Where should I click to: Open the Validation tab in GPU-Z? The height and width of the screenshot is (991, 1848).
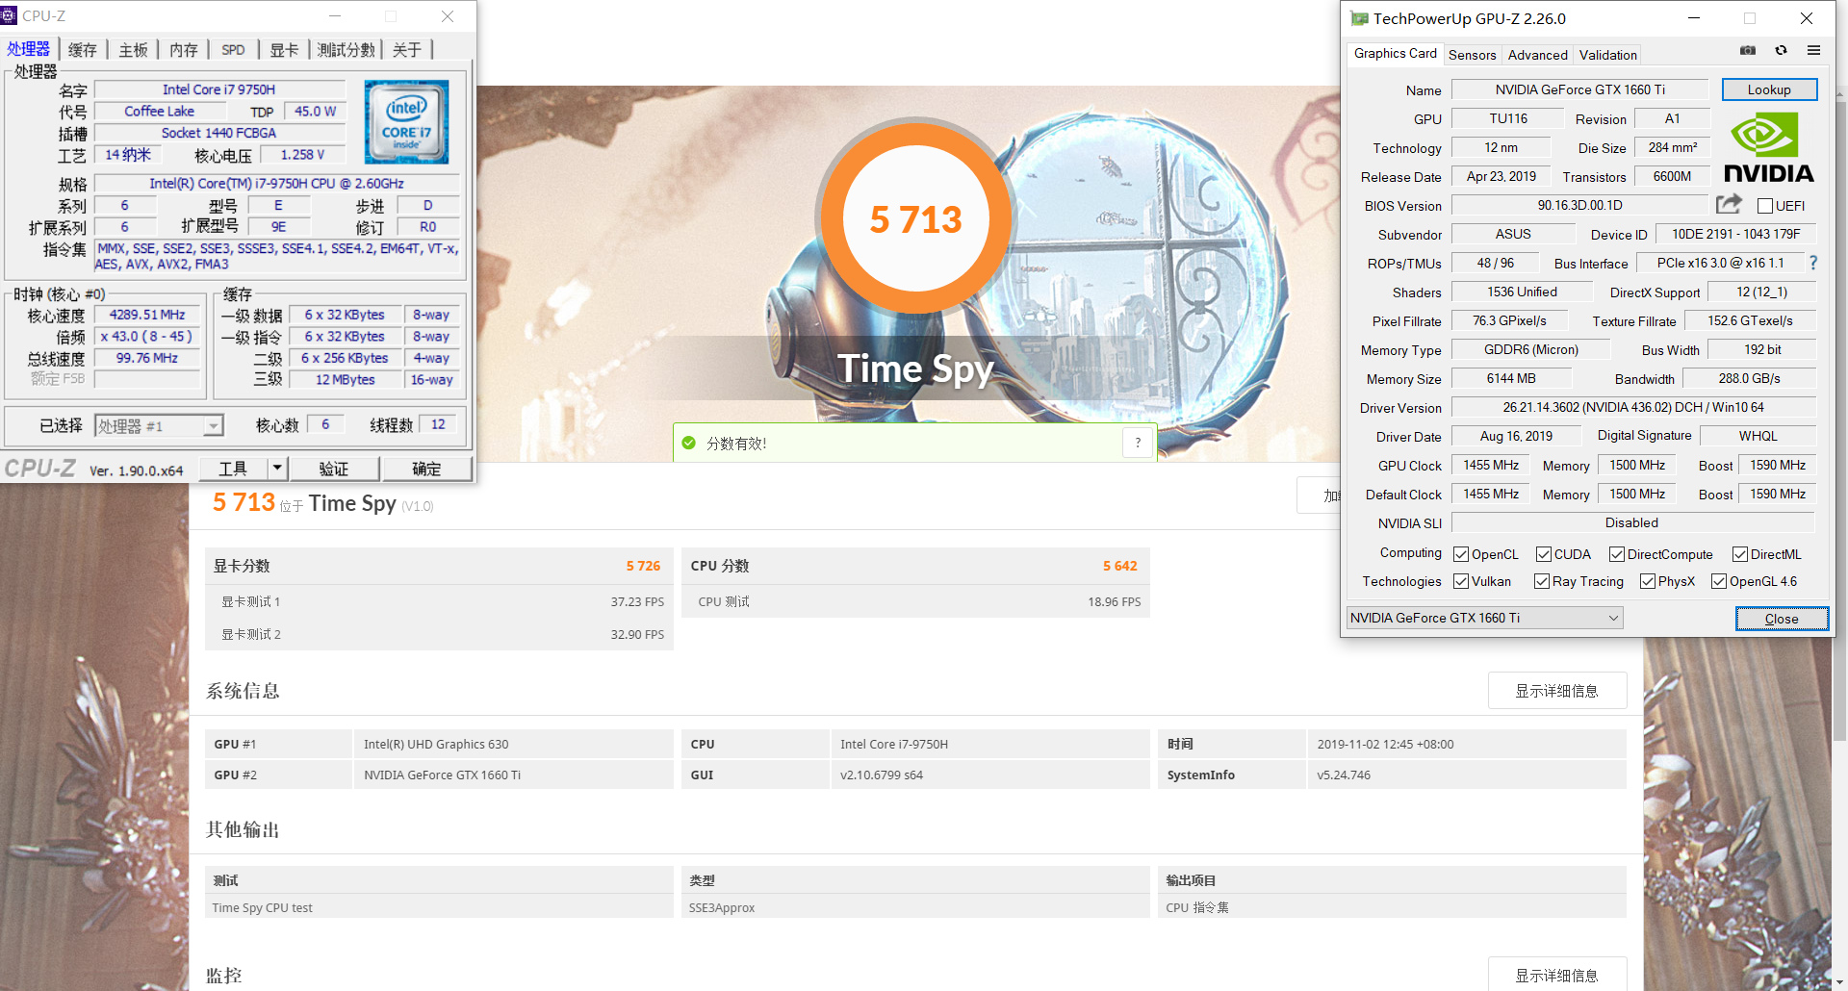tap(1607, 55)
